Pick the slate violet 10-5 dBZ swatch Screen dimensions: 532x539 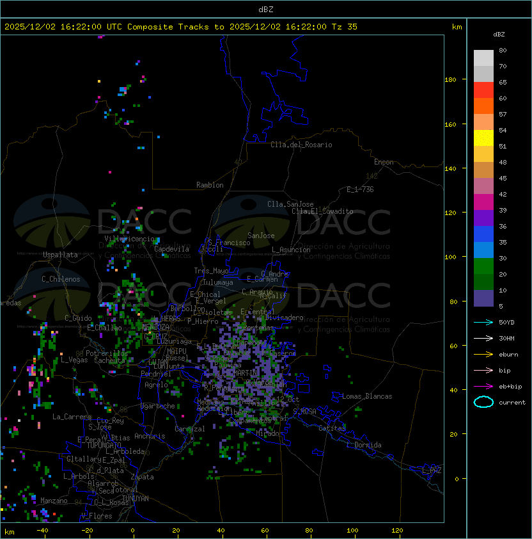click(483, 298)
